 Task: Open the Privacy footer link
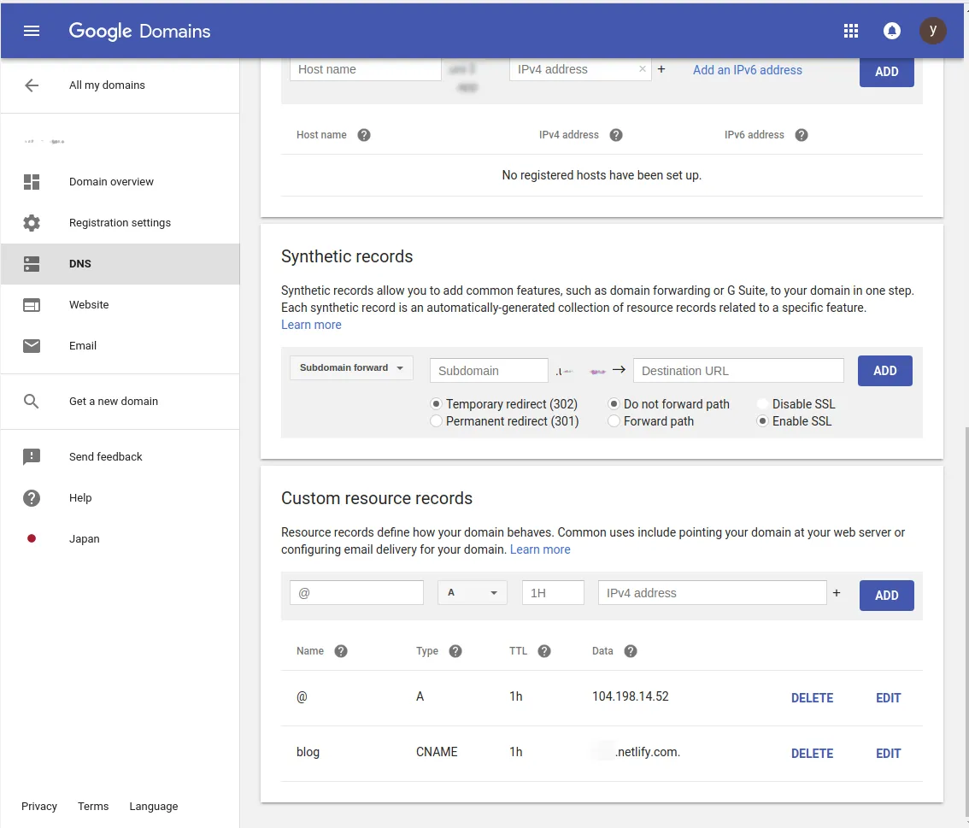39,806
